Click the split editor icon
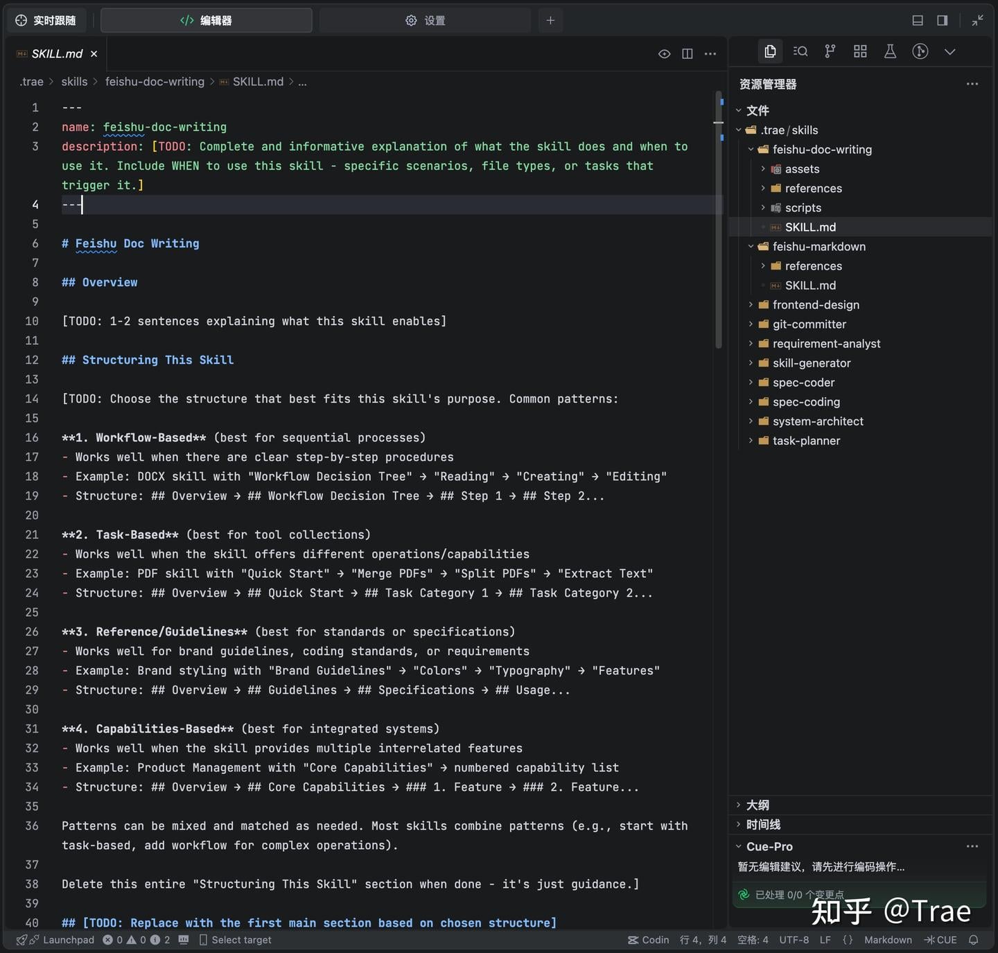Screen dimensions: 998x953 (x=688, y=54)
